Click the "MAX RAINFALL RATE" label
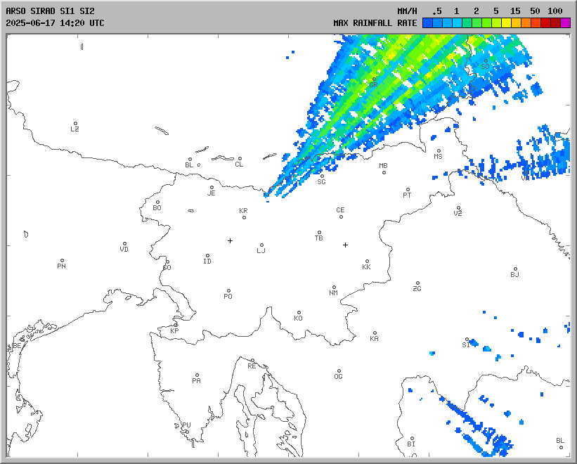 coord(375,22)
